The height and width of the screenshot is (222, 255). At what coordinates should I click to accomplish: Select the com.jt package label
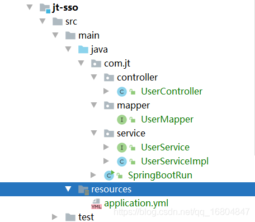click(117, 64)
